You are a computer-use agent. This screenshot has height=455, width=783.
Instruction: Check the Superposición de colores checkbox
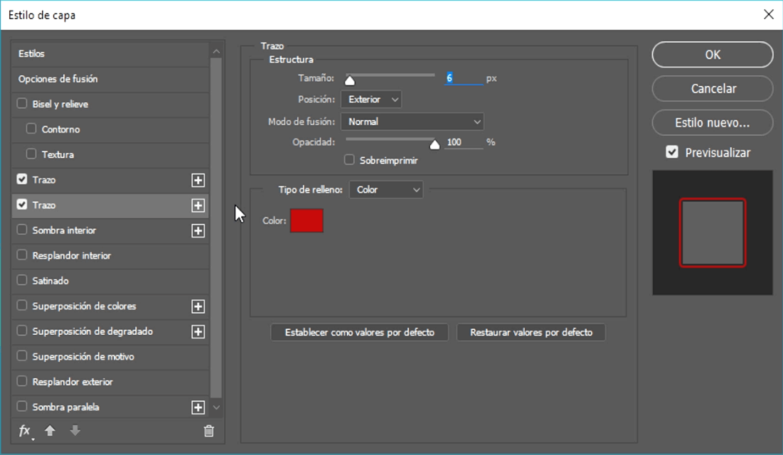tap(22, 305)
